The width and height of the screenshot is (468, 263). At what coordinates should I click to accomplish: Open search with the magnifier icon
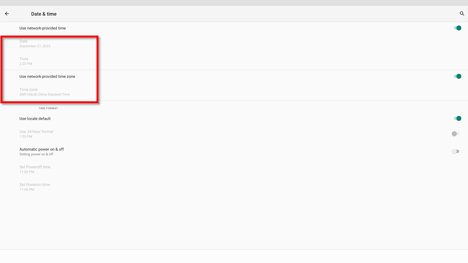(462, 14)
